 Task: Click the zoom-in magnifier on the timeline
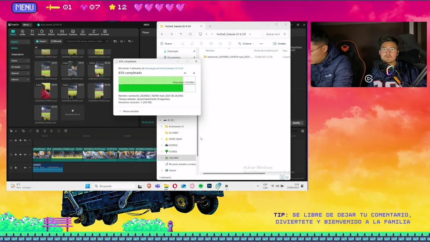click(x=303, y=131)
